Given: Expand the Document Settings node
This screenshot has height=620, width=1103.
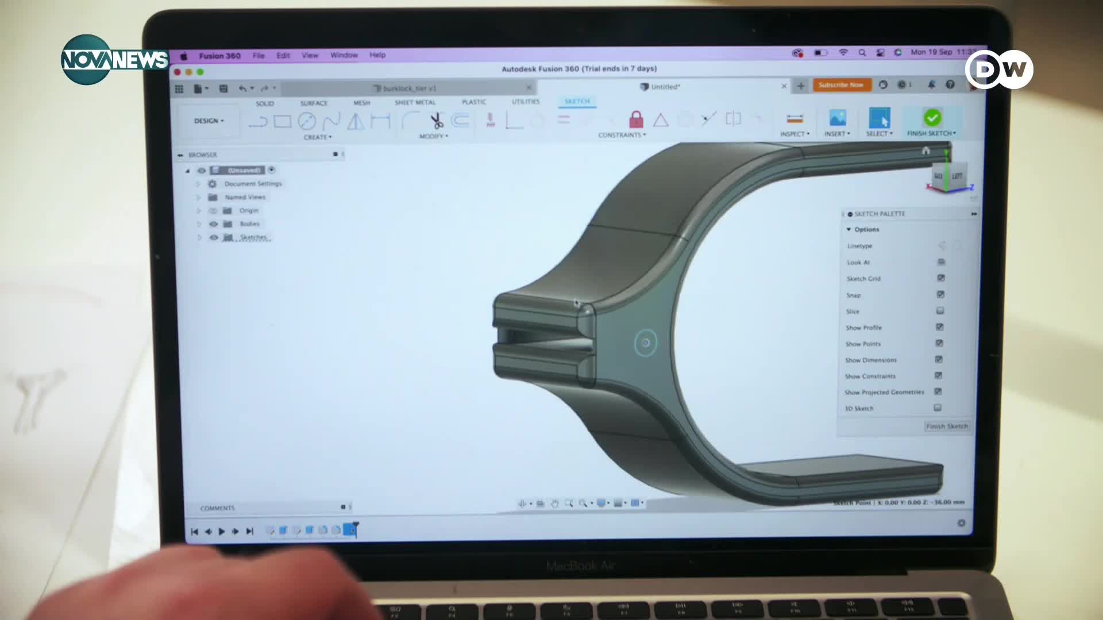Looking at the screenshot, I should [198, 184].
